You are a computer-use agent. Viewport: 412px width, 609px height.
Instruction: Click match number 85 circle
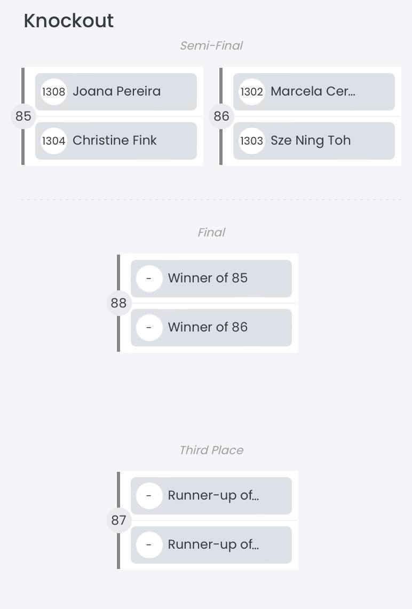click(23, 116)
